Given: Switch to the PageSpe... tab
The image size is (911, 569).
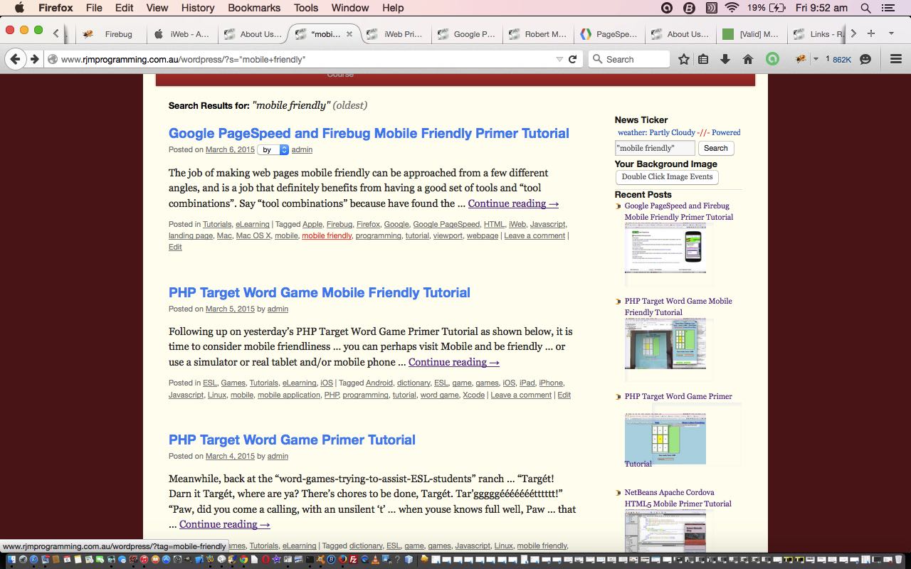Looking at the screenshot, I should [609, 33].
